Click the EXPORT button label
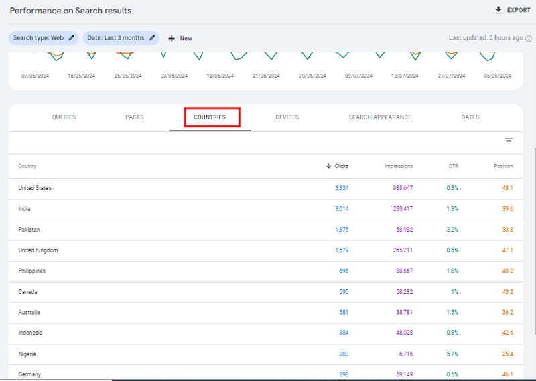Image resolution: width=536 pixels, height=381 pixels. pos(519,10)
